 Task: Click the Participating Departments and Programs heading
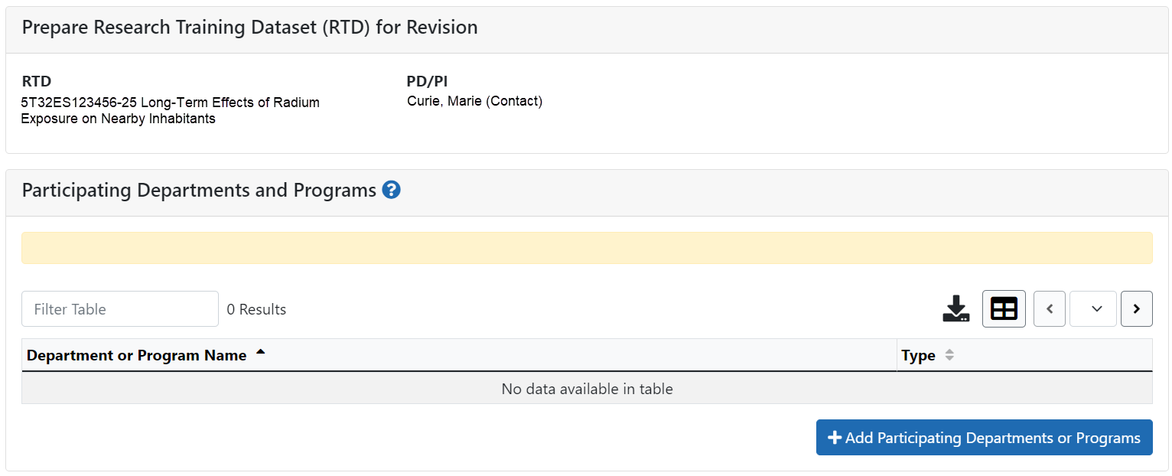(x=199, y=191)
